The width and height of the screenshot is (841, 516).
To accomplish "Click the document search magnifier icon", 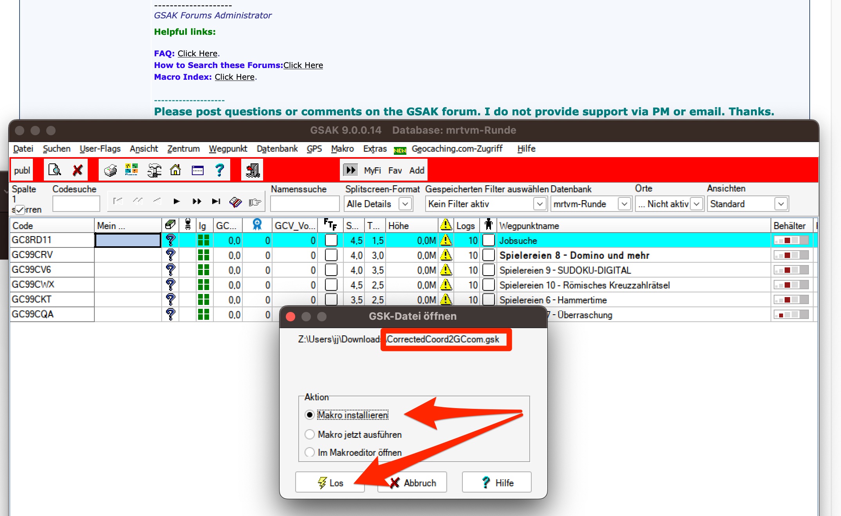I will [55, 170].
